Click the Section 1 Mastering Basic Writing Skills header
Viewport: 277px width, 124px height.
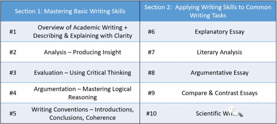70,11
